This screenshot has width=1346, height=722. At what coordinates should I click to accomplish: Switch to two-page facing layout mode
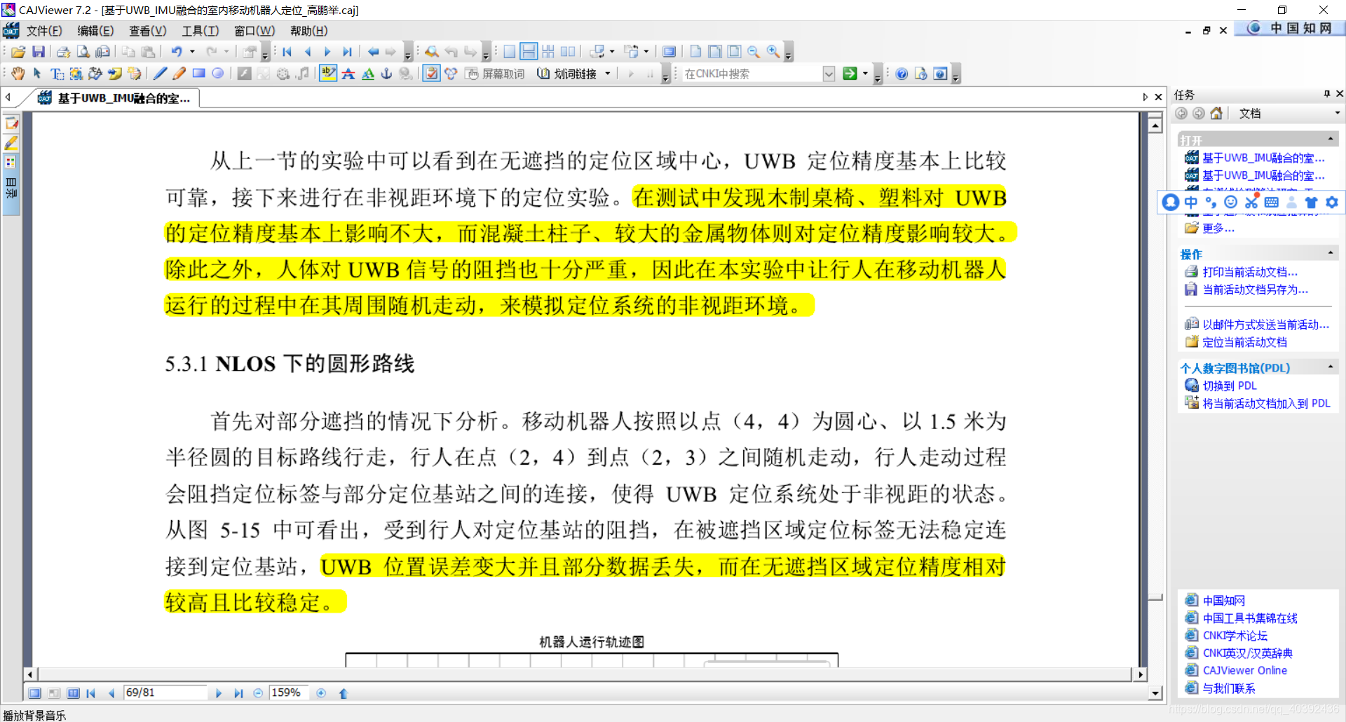pyautogui.click(x=568, y=52)
